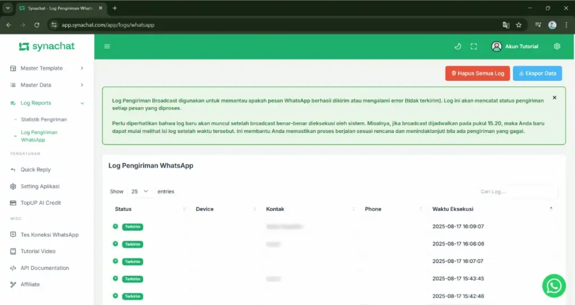Open the API Documentation link
The height and width of the screenshot is (305, 575).
coord(45,268)
